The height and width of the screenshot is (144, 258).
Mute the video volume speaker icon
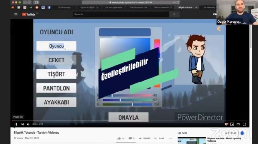point(28,124)
